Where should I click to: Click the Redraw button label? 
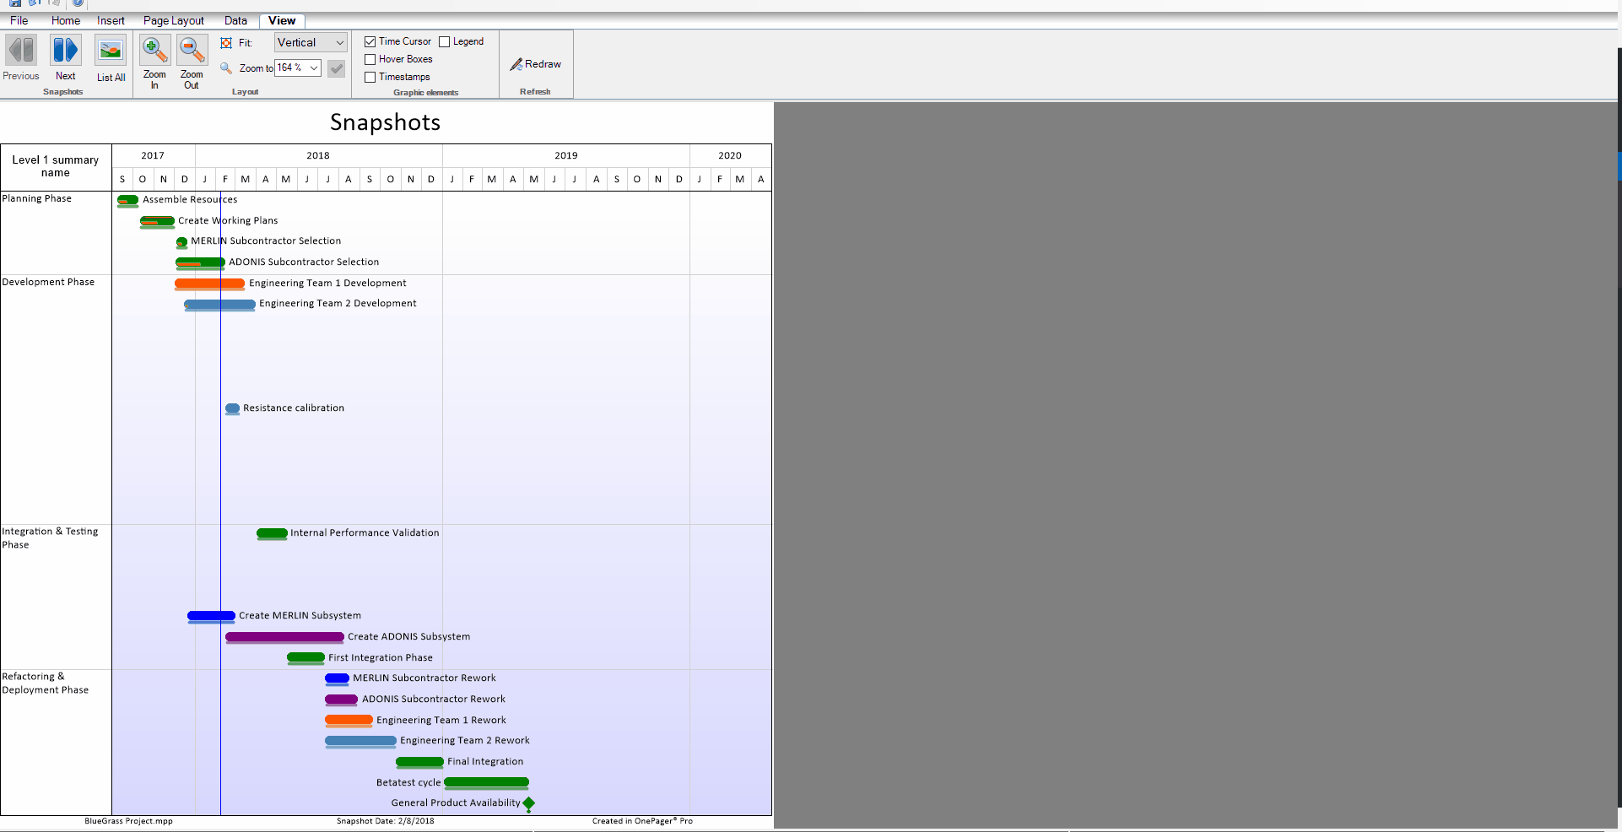point(543,64)
